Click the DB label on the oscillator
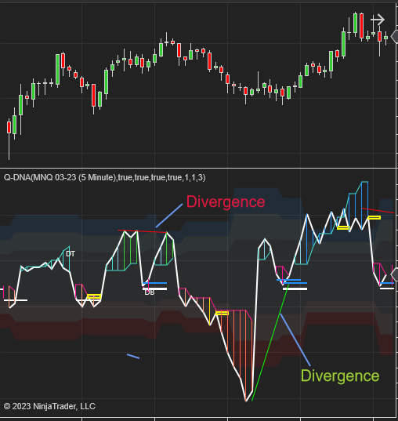The height and width of the screenshot is (421, 398). (x=150, y=292)
